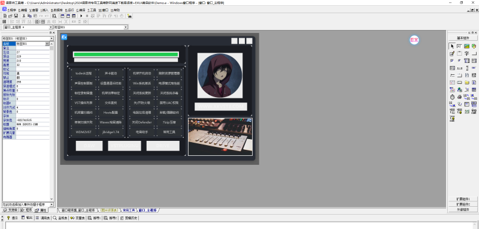Select the todesk远程 button on form
The image size is (479, 229).
(83, 73)
